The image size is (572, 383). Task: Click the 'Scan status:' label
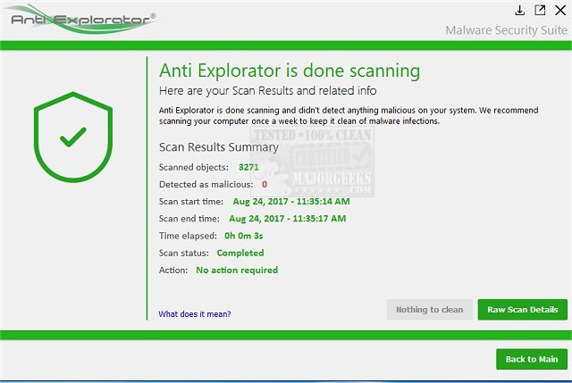(184, 253)
